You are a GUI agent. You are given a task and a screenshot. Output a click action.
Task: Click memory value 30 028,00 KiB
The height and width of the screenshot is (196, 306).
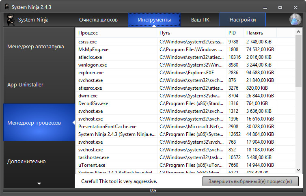coord(260,127)
